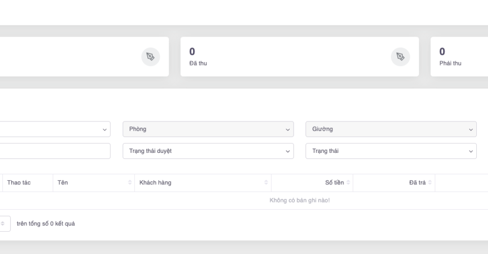Screen dimensions: 488x254
Task: Select the Đã thu summary card
Action: 285,56
